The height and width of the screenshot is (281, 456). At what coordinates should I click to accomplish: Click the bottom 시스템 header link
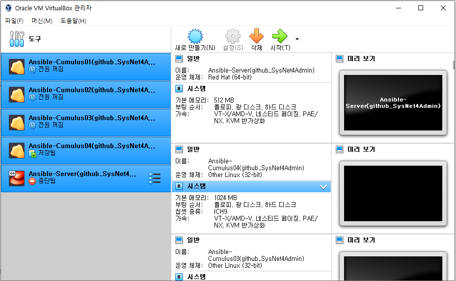(x=196, y=277)
